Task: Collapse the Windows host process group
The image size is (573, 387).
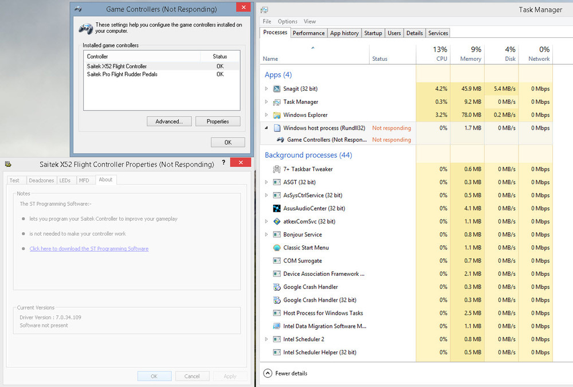Action: (266, 128)
